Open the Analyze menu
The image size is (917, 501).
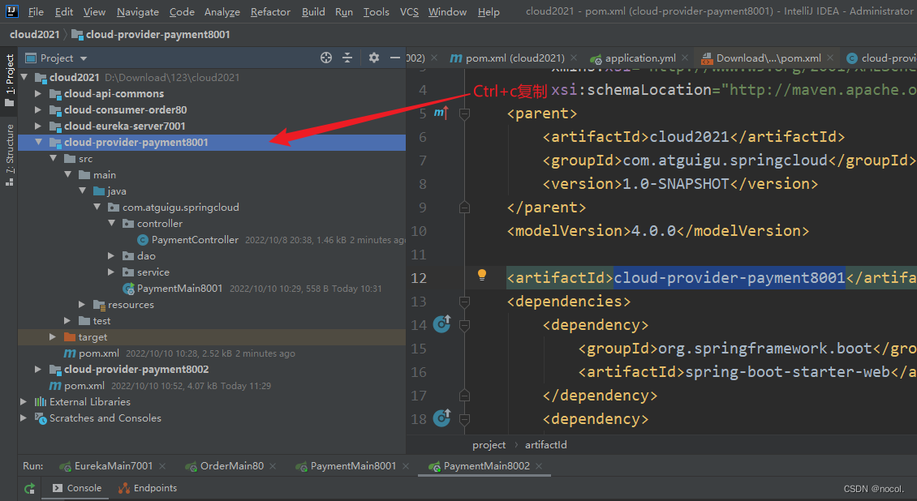click(222, 11)
